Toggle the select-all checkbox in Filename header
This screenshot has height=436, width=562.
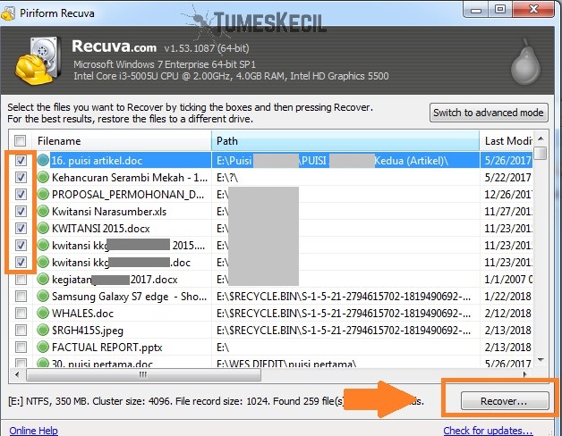(x=21, y=140)
